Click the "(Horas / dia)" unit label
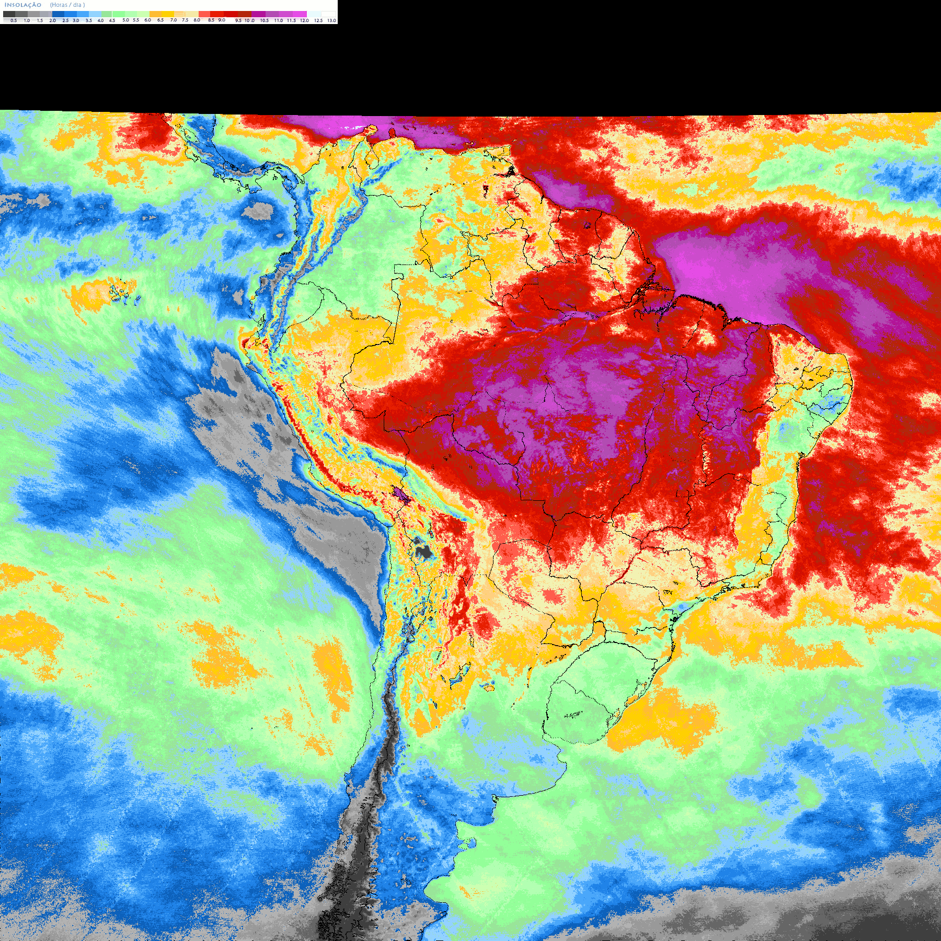This screenshot has height=941, width=941. [x=67, y=5]
